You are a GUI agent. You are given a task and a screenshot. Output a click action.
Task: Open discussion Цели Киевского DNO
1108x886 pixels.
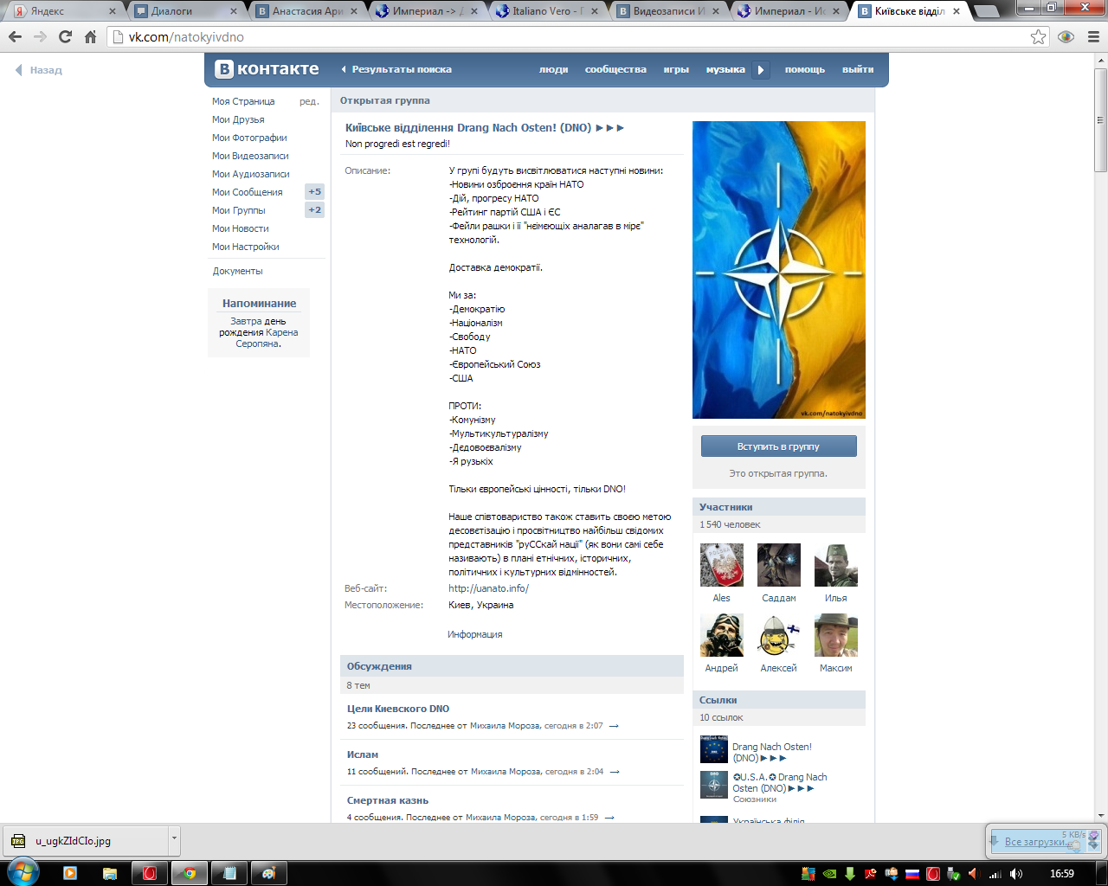point(398,709)
